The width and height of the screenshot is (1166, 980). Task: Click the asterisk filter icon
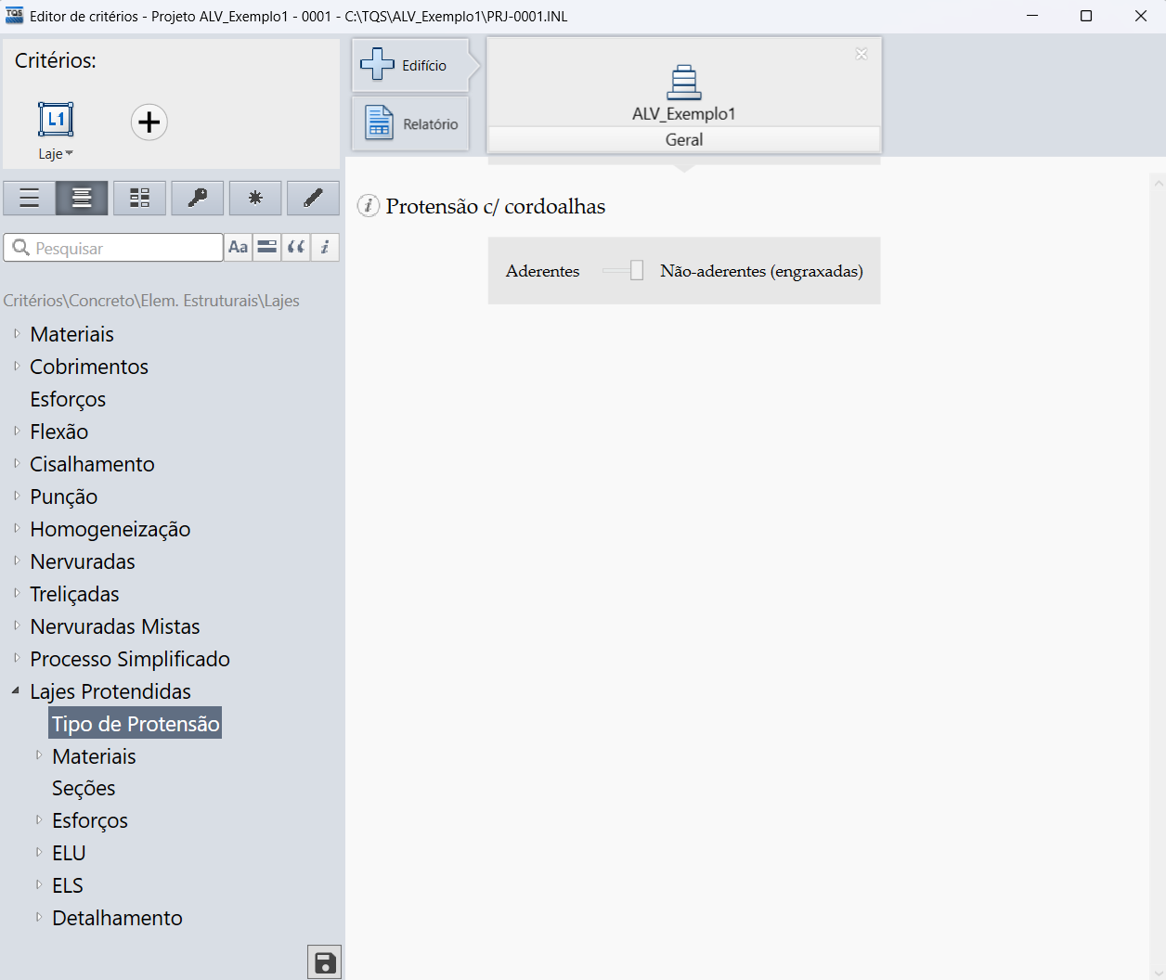pyautogui.click(x=255, y=198)
